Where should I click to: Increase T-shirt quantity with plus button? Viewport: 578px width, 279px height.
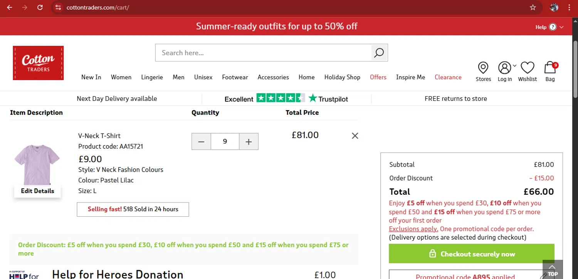point(249,142)
